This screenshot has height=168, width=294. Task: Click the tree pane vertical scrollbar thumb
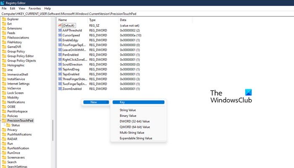pyautogui.click(x=52, y=130)
